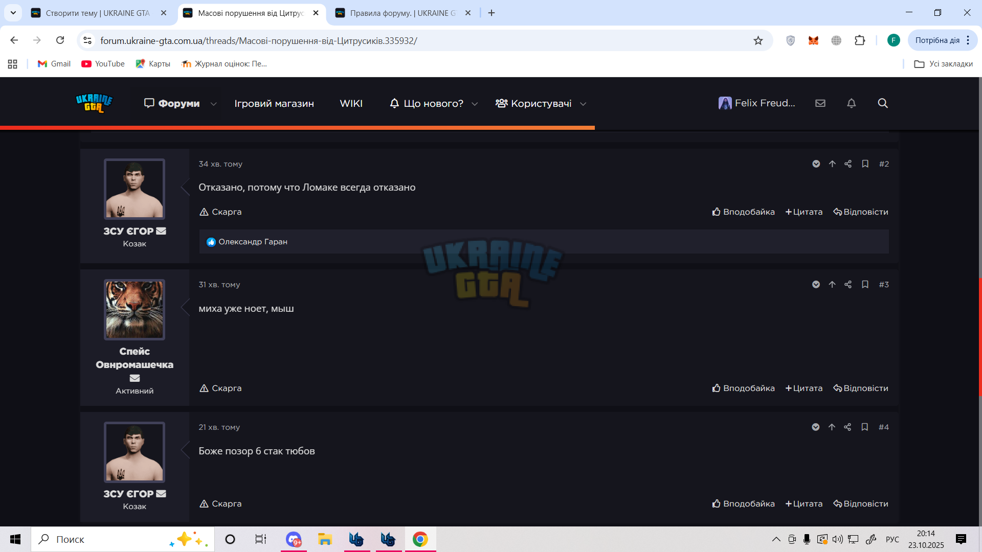Jump up via arrow in post #2
982x552 pixels.
click(x=832, y=164)
